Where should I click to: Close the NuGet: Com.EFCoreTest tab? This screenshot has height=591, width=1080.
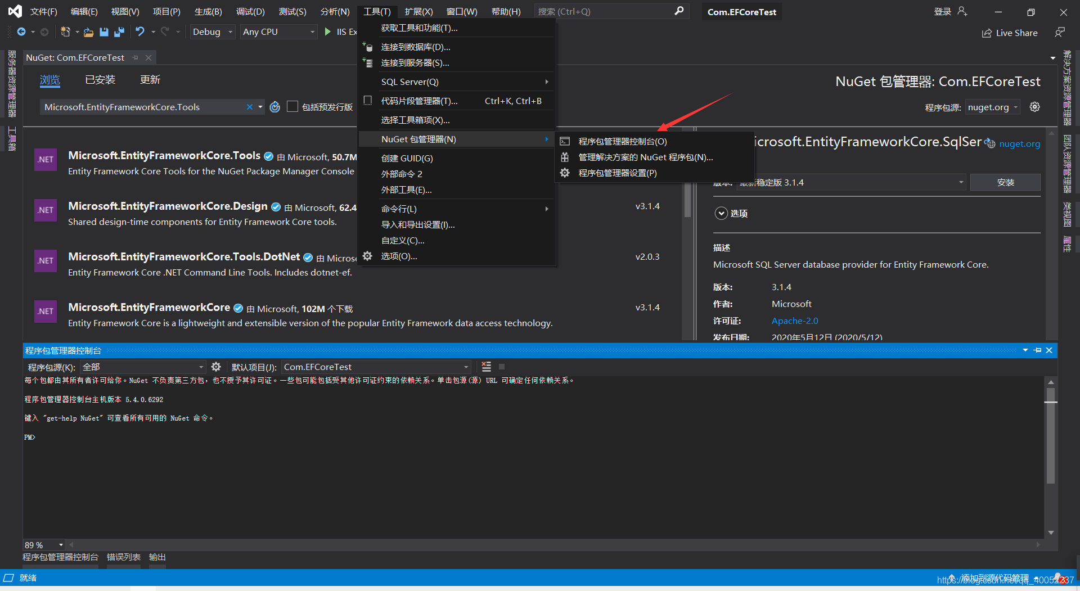click(148, 57)
